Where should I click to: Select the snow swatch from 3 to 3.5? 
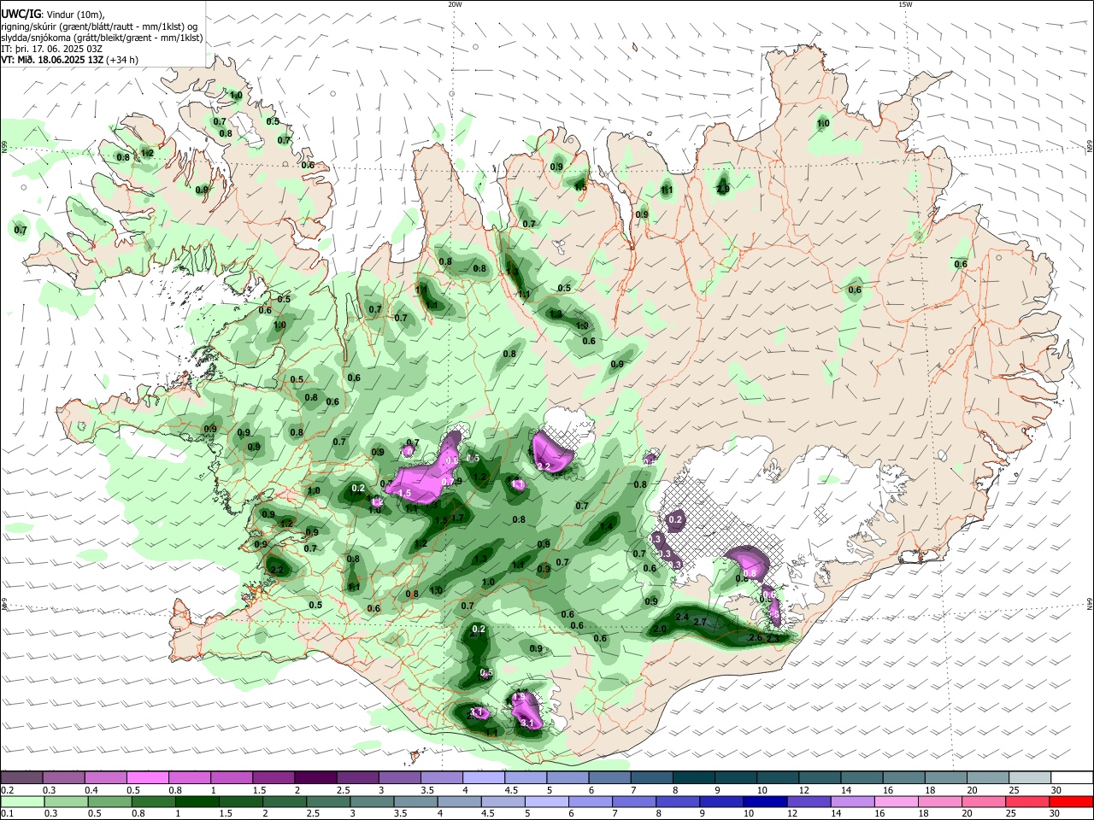[398, 777]
